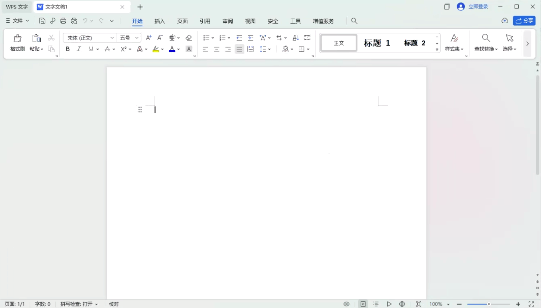Image resolution: width=541 pixels, height=308 pixels.
Task: Switch to the 插入 tab
Action: click(160, 21)
